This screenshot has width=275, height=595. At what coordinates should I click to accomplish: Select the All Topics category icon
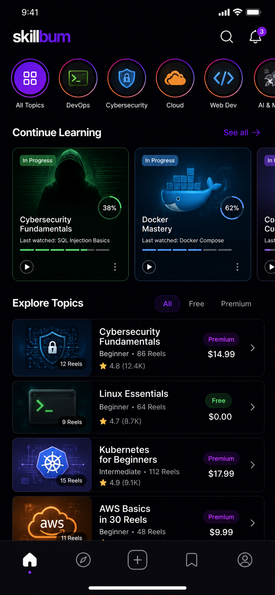point(30,78)
